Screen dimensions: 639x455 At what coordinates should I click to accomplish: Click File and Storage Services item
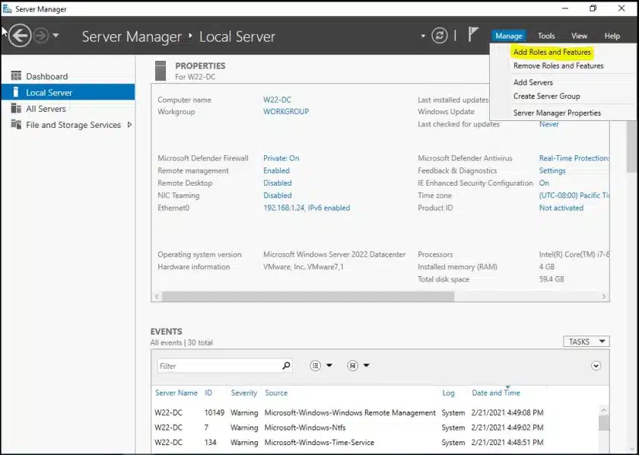[x=73, y=125]
